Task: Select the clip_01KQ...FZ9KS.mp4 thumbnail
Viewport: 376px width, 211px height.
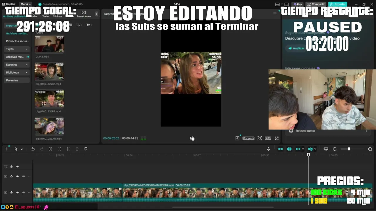Action: [49, 71]
